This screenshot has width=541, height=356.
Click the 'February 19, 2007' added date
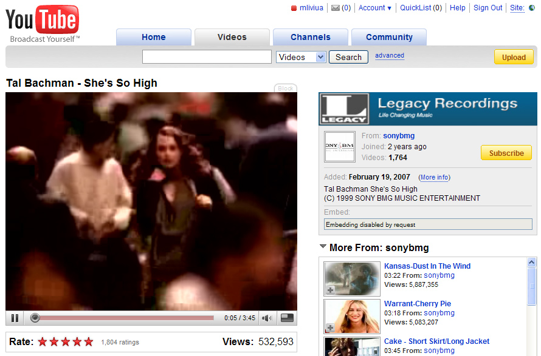[379, 177]
